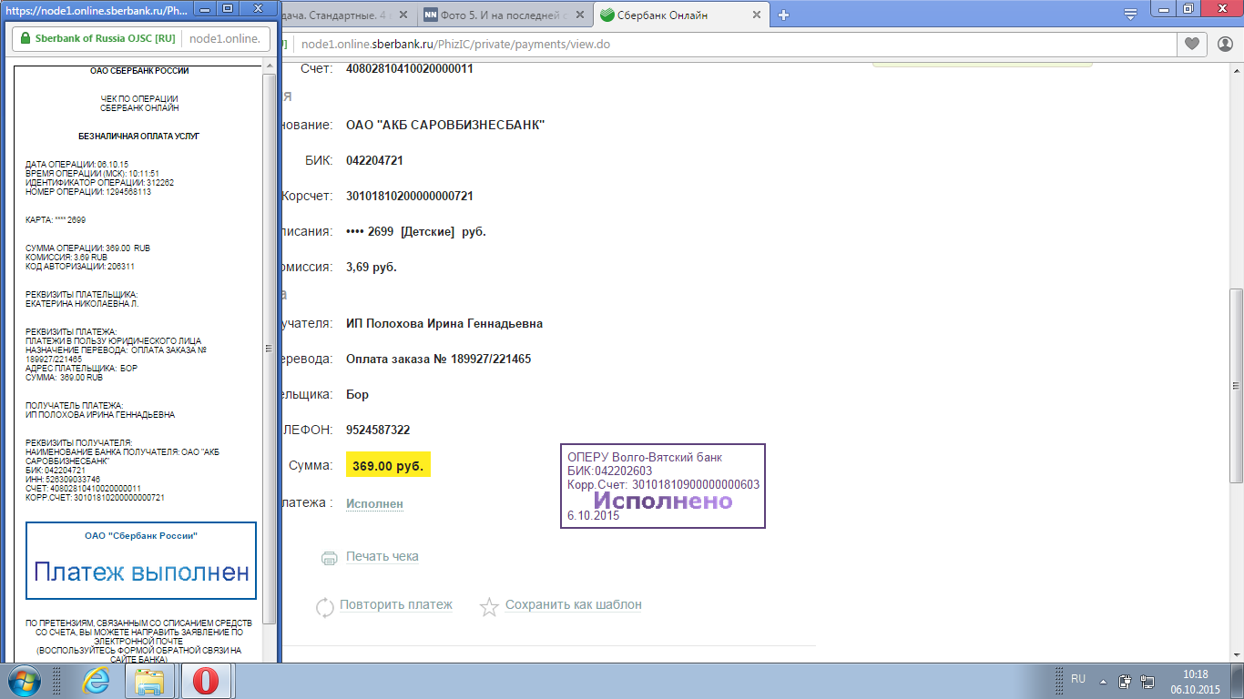Image resolution: width=1244 pixels, height=699 pixels.
Task: Click Сохранить как шаблон link
Action: coord(573,604)
